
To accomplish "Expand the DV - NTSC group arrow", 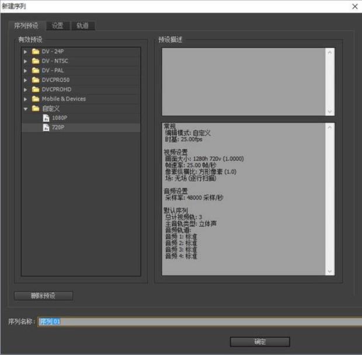I will pos(26,61).
